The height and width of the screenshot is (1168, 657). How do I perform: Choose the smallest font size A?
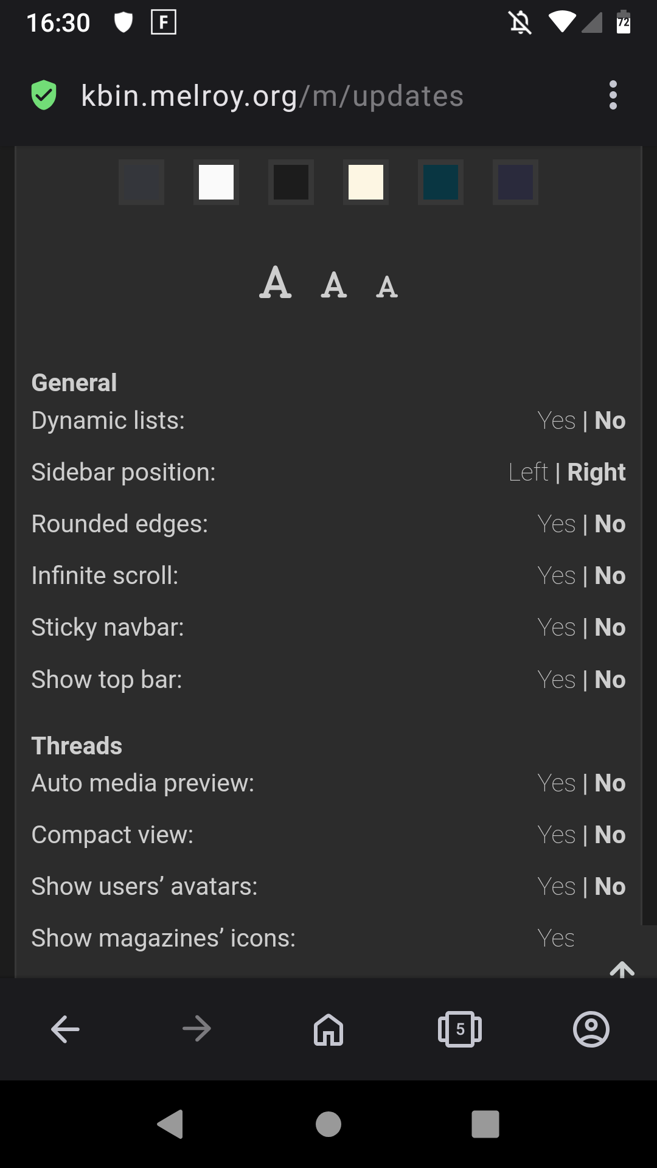coord(387,287)
